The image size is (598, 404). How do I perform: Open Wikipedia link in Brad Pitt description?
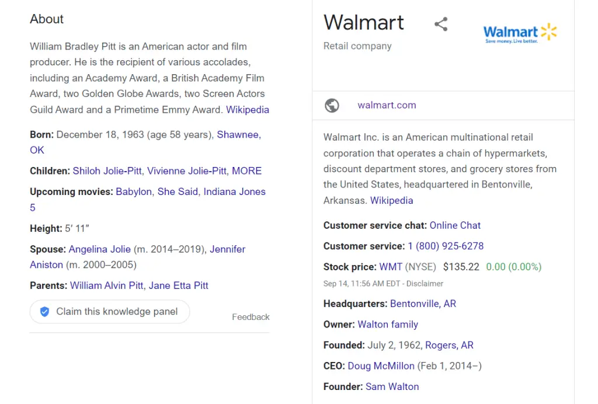coord(248,110)
